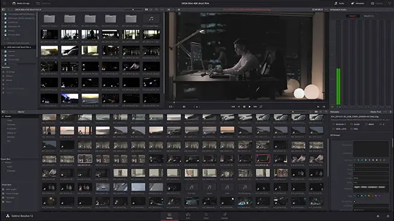Open project settings gear icon
This screenshot has width=394, height=221.
click(x=388, y=216)
